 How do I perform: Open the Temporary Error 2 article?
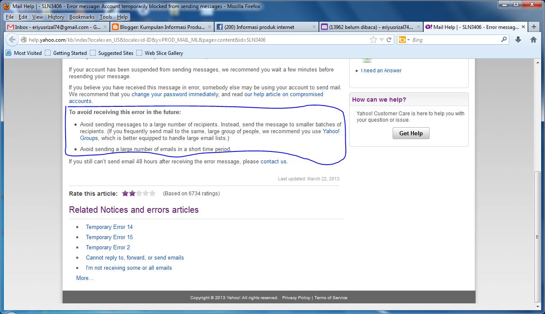(x=108, y=248)
